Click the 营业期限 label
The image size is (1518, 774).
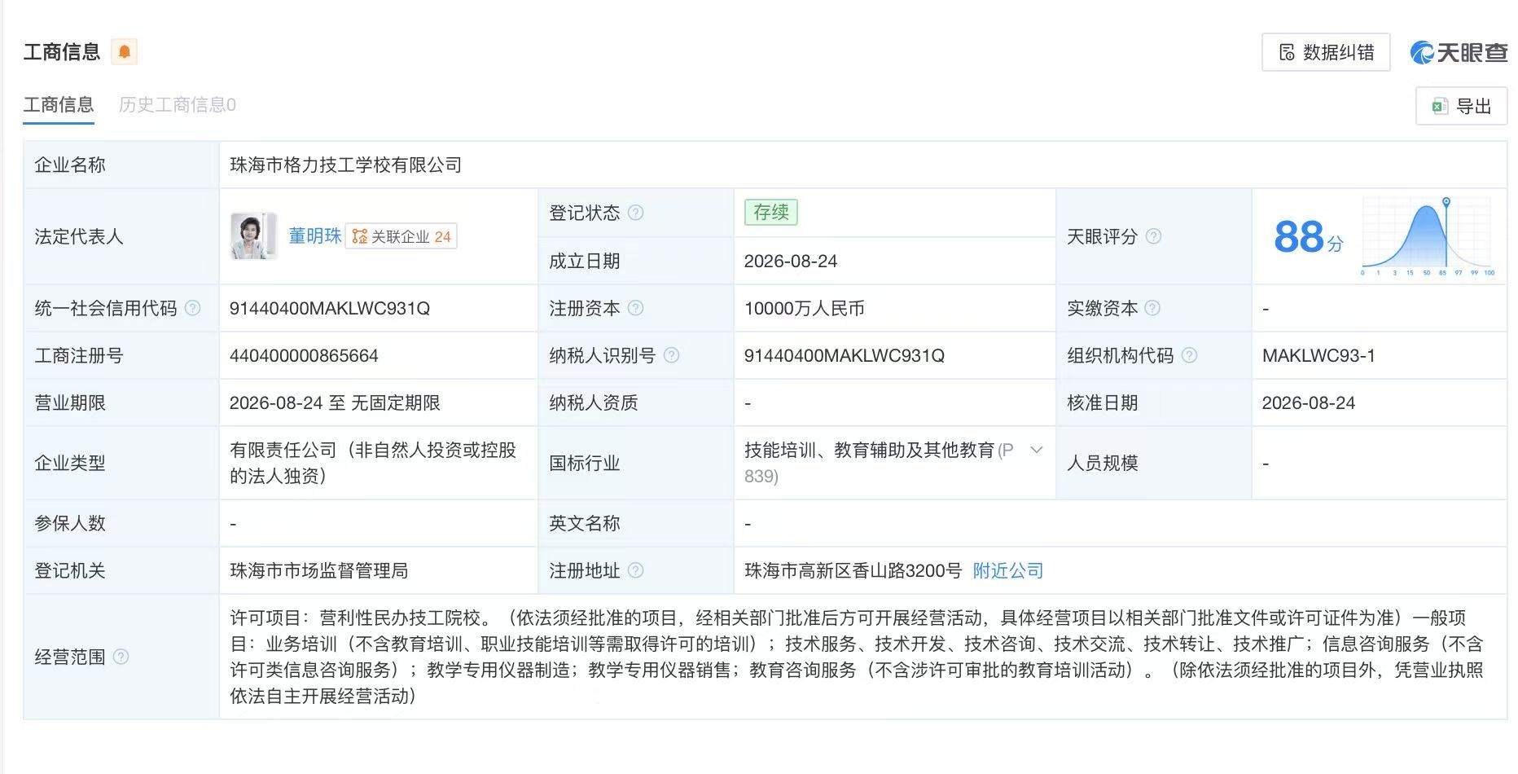point(70,402)
